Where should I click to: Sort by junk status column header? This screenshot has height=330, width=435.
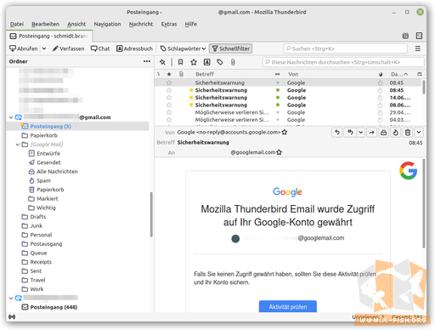381,74
